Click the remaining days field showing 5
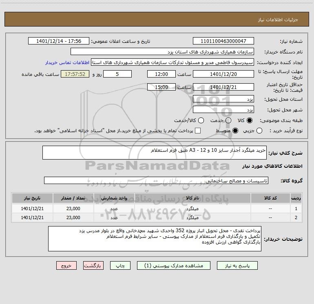 tap(117, 74)
